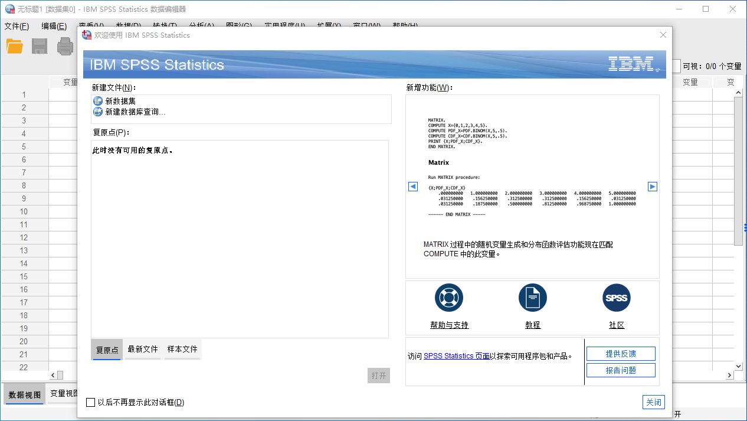Click the 提供反馈 button
747x421 pixels.
(621, 354)
